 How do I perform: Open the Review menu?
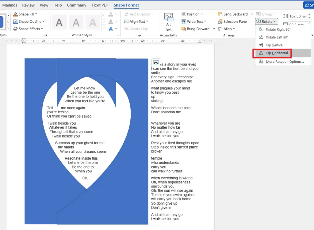[x=28, y=5]
